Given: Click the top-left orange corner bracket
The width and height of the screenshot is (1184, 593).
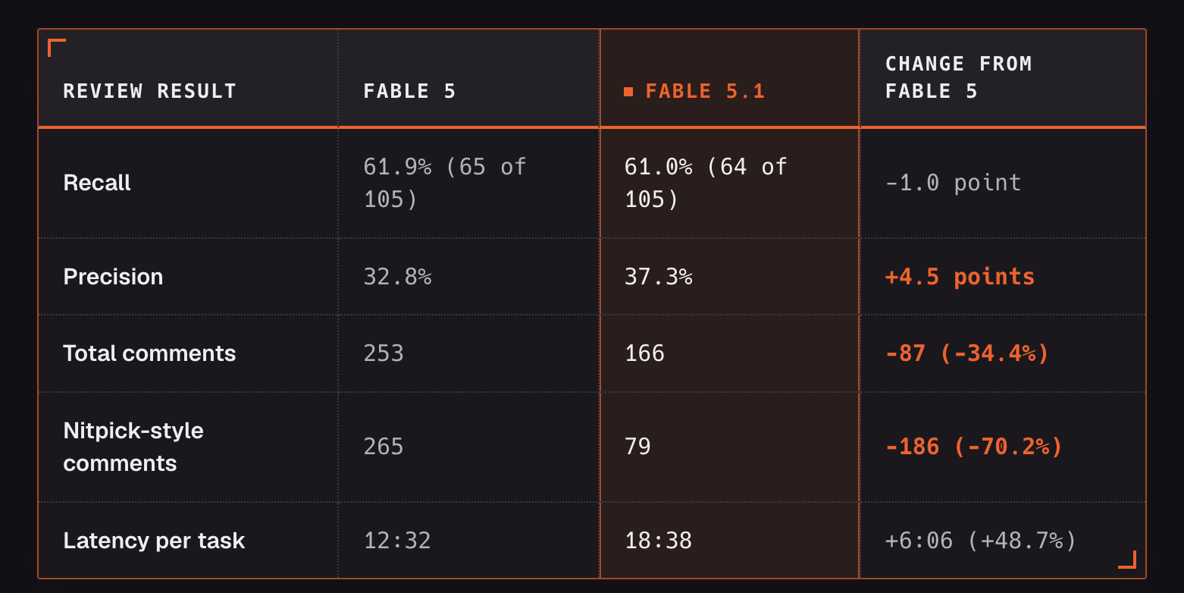Looking at the screenshot, I should 56,48.
